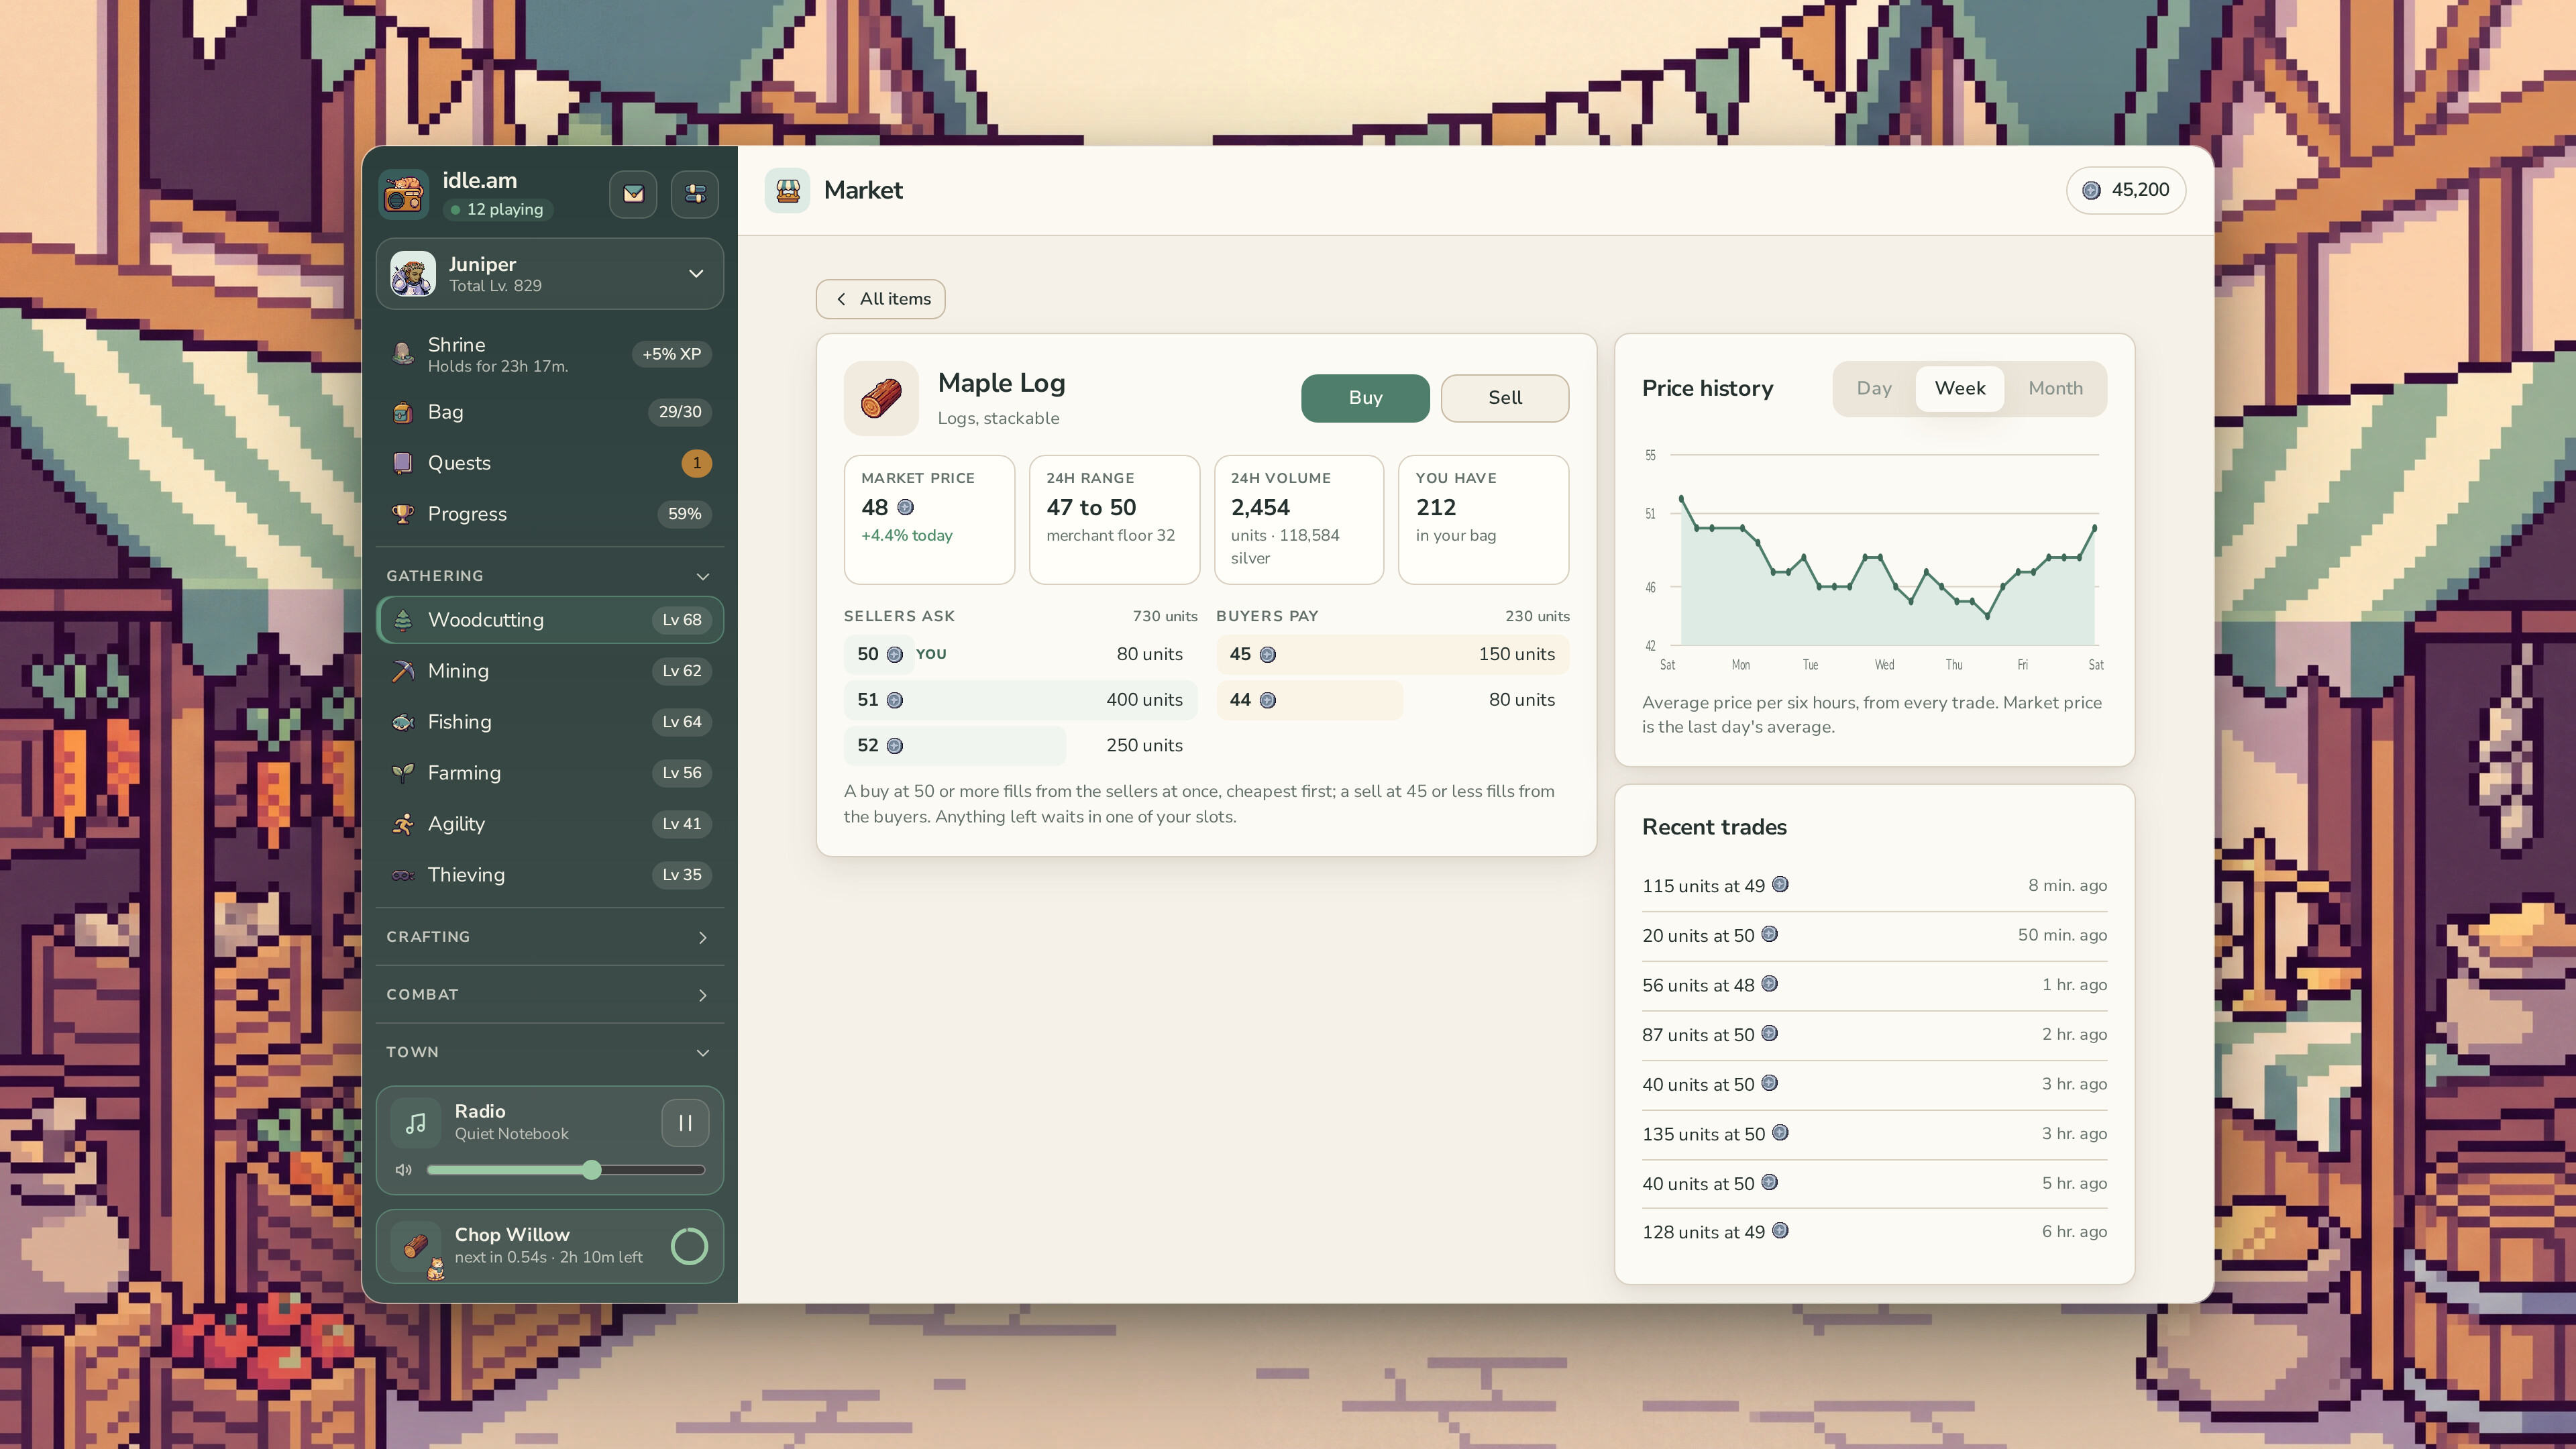Collapse the Town section

549,1053
